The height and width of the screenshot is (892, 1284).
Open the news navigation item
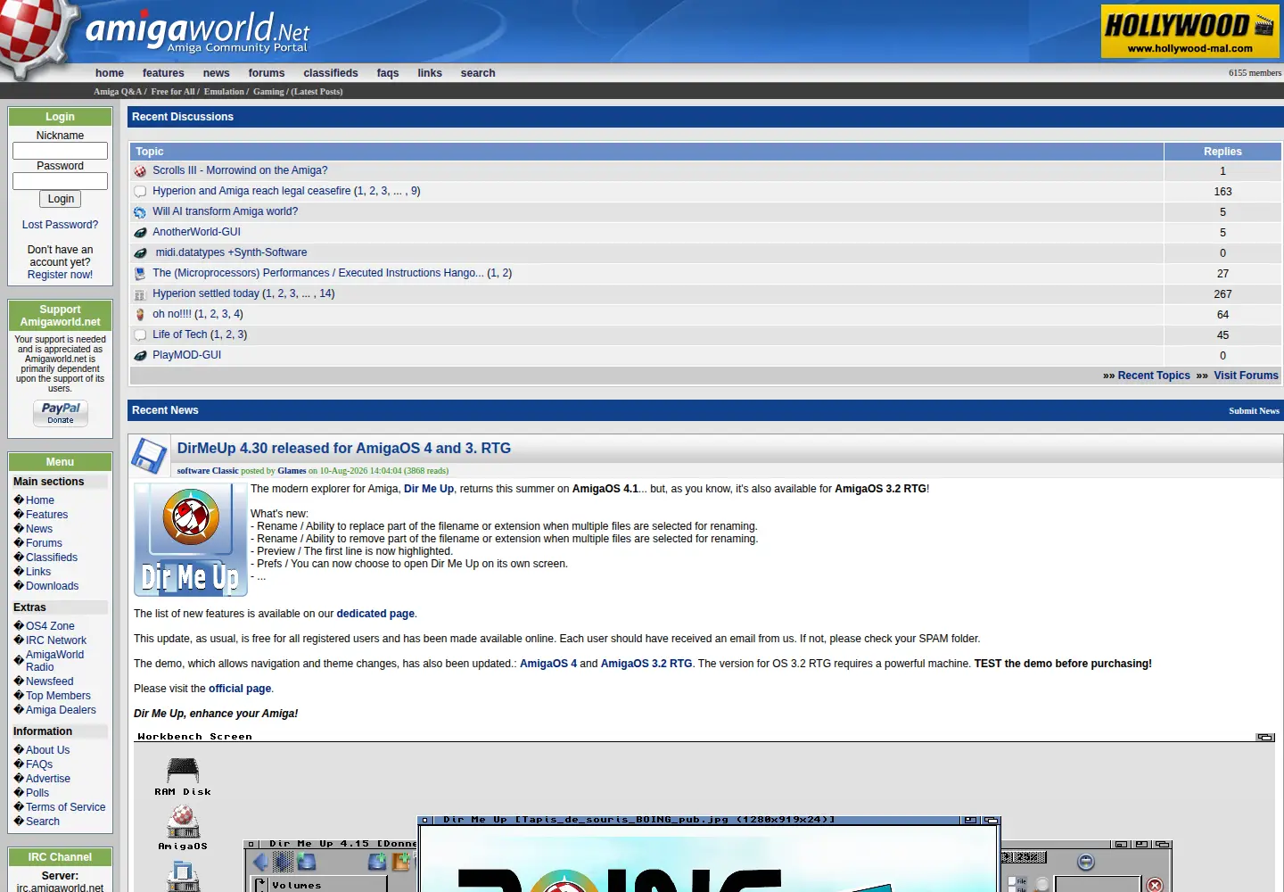click(x=216, y=73)
